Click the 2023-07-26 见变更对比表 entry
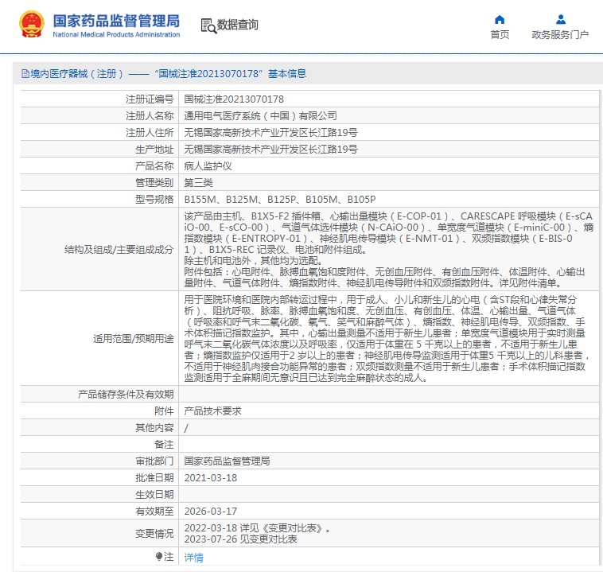This screenshot has height=572, width=603. coord(240,539)
